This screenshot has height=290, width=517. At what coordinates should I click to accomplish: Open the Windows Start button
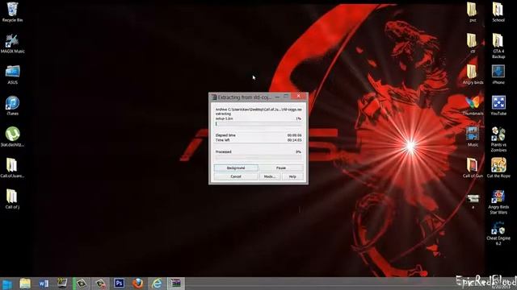(x=7, y=284)
